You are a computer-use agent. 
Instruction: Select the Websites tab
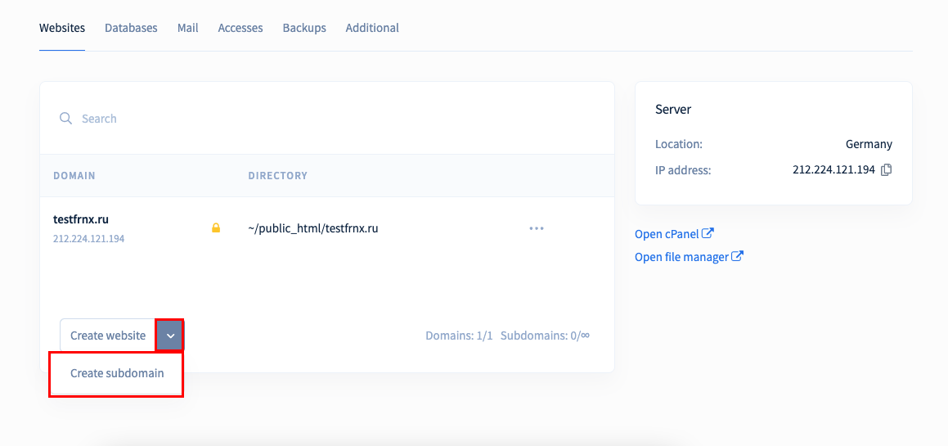(x=62, y=28)
